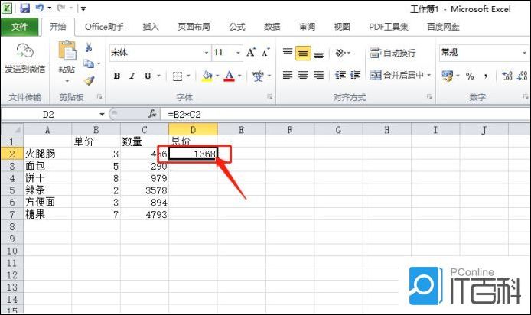Apply the red font color A
This screenshot has width=531, height=315.
pos(230,76)
